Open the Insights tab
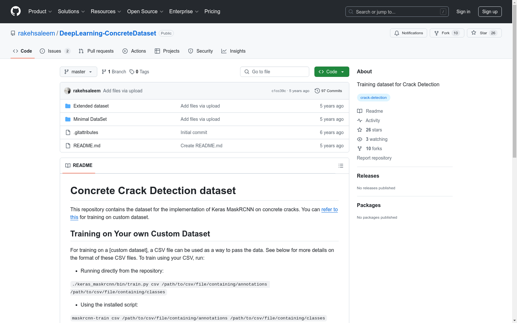517x323 pixels. click(233, 51)
